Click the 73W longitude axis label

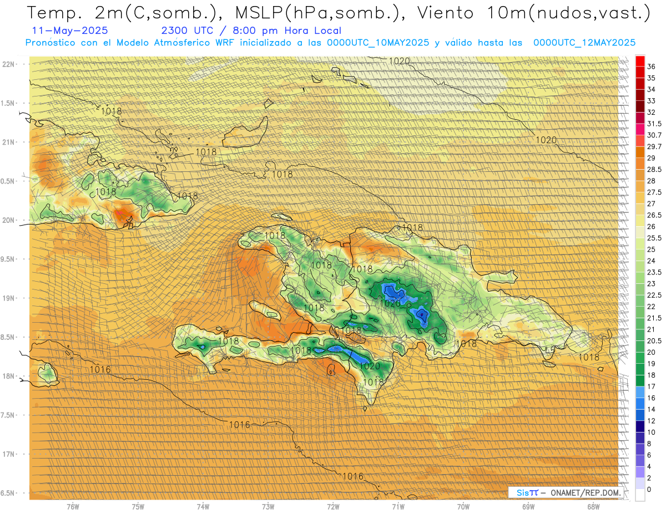tap(268, 506)
